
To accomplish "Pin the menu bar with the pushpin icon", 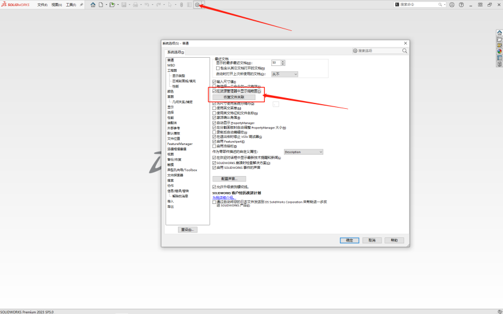I will point(81,5).
